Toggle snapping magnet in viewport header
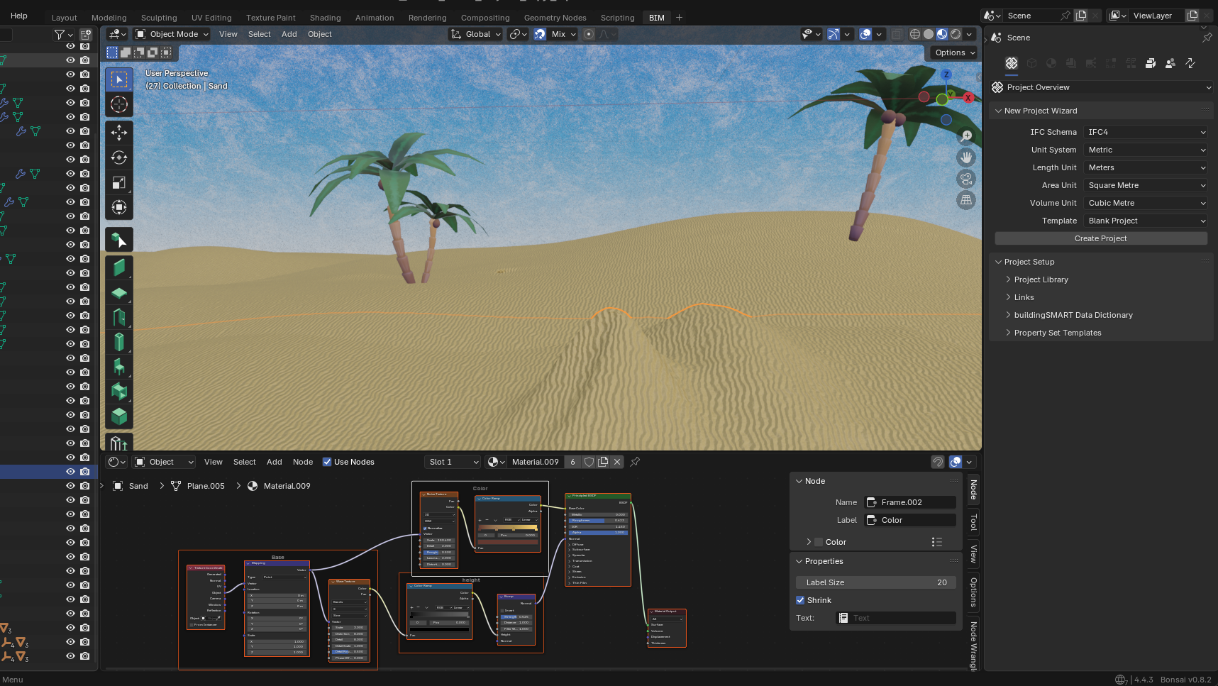Screen dimensions: 1218x686 [540, 34]
